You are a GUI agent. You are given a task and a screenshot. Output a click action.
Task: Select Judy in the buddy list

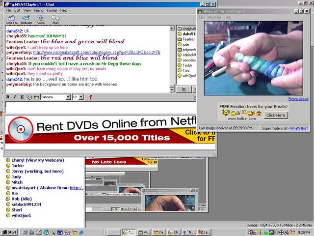coord(14,177)
